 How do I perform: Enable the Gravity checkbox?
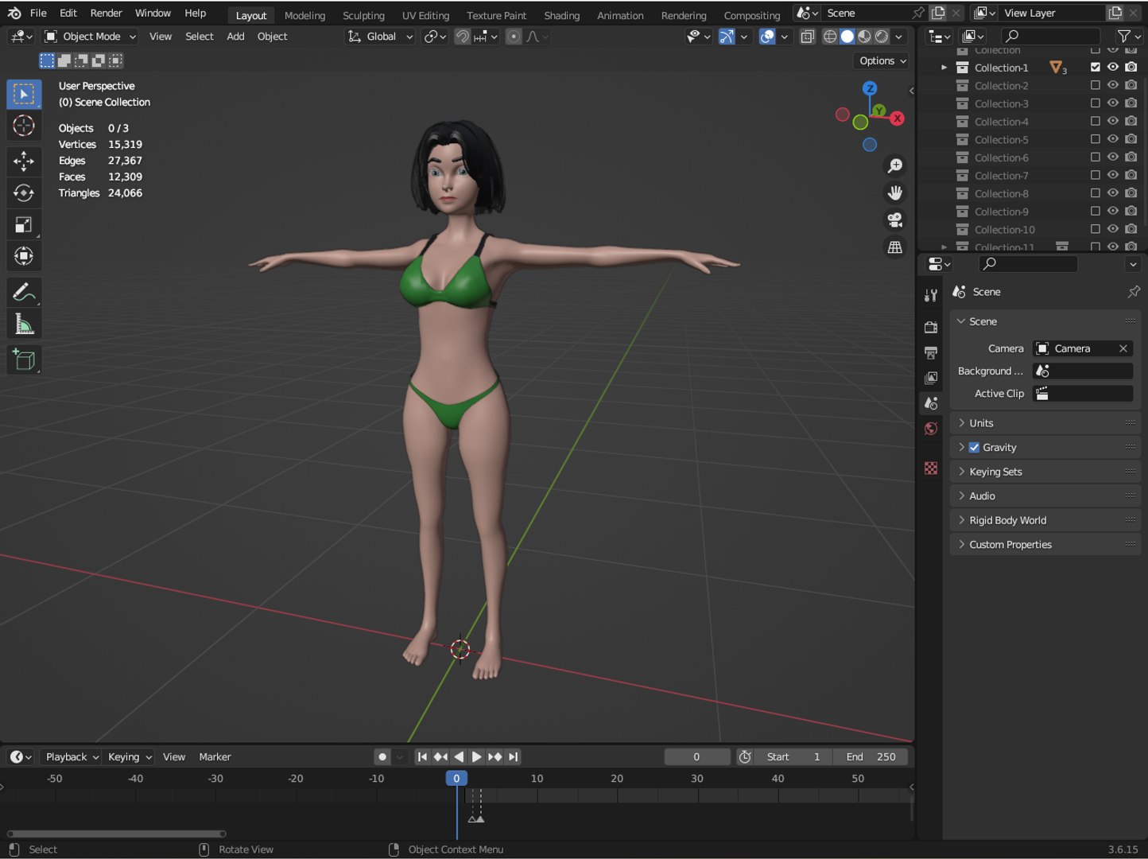click(x=974, y=447)
